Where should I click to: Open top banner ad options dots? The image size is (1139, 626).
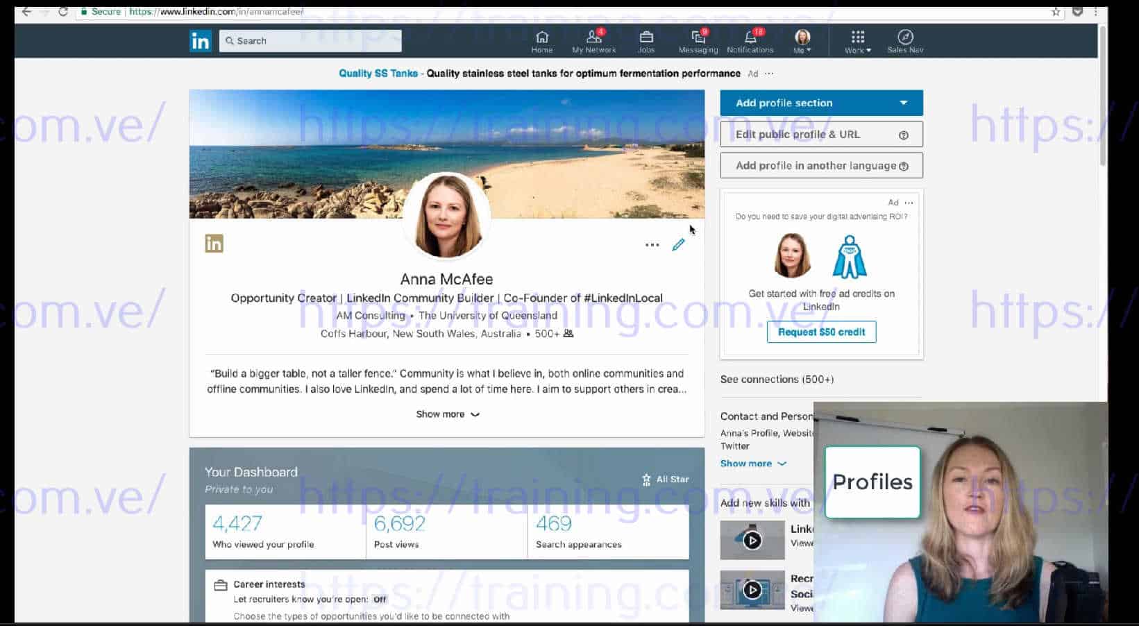(x=769, y=74)
